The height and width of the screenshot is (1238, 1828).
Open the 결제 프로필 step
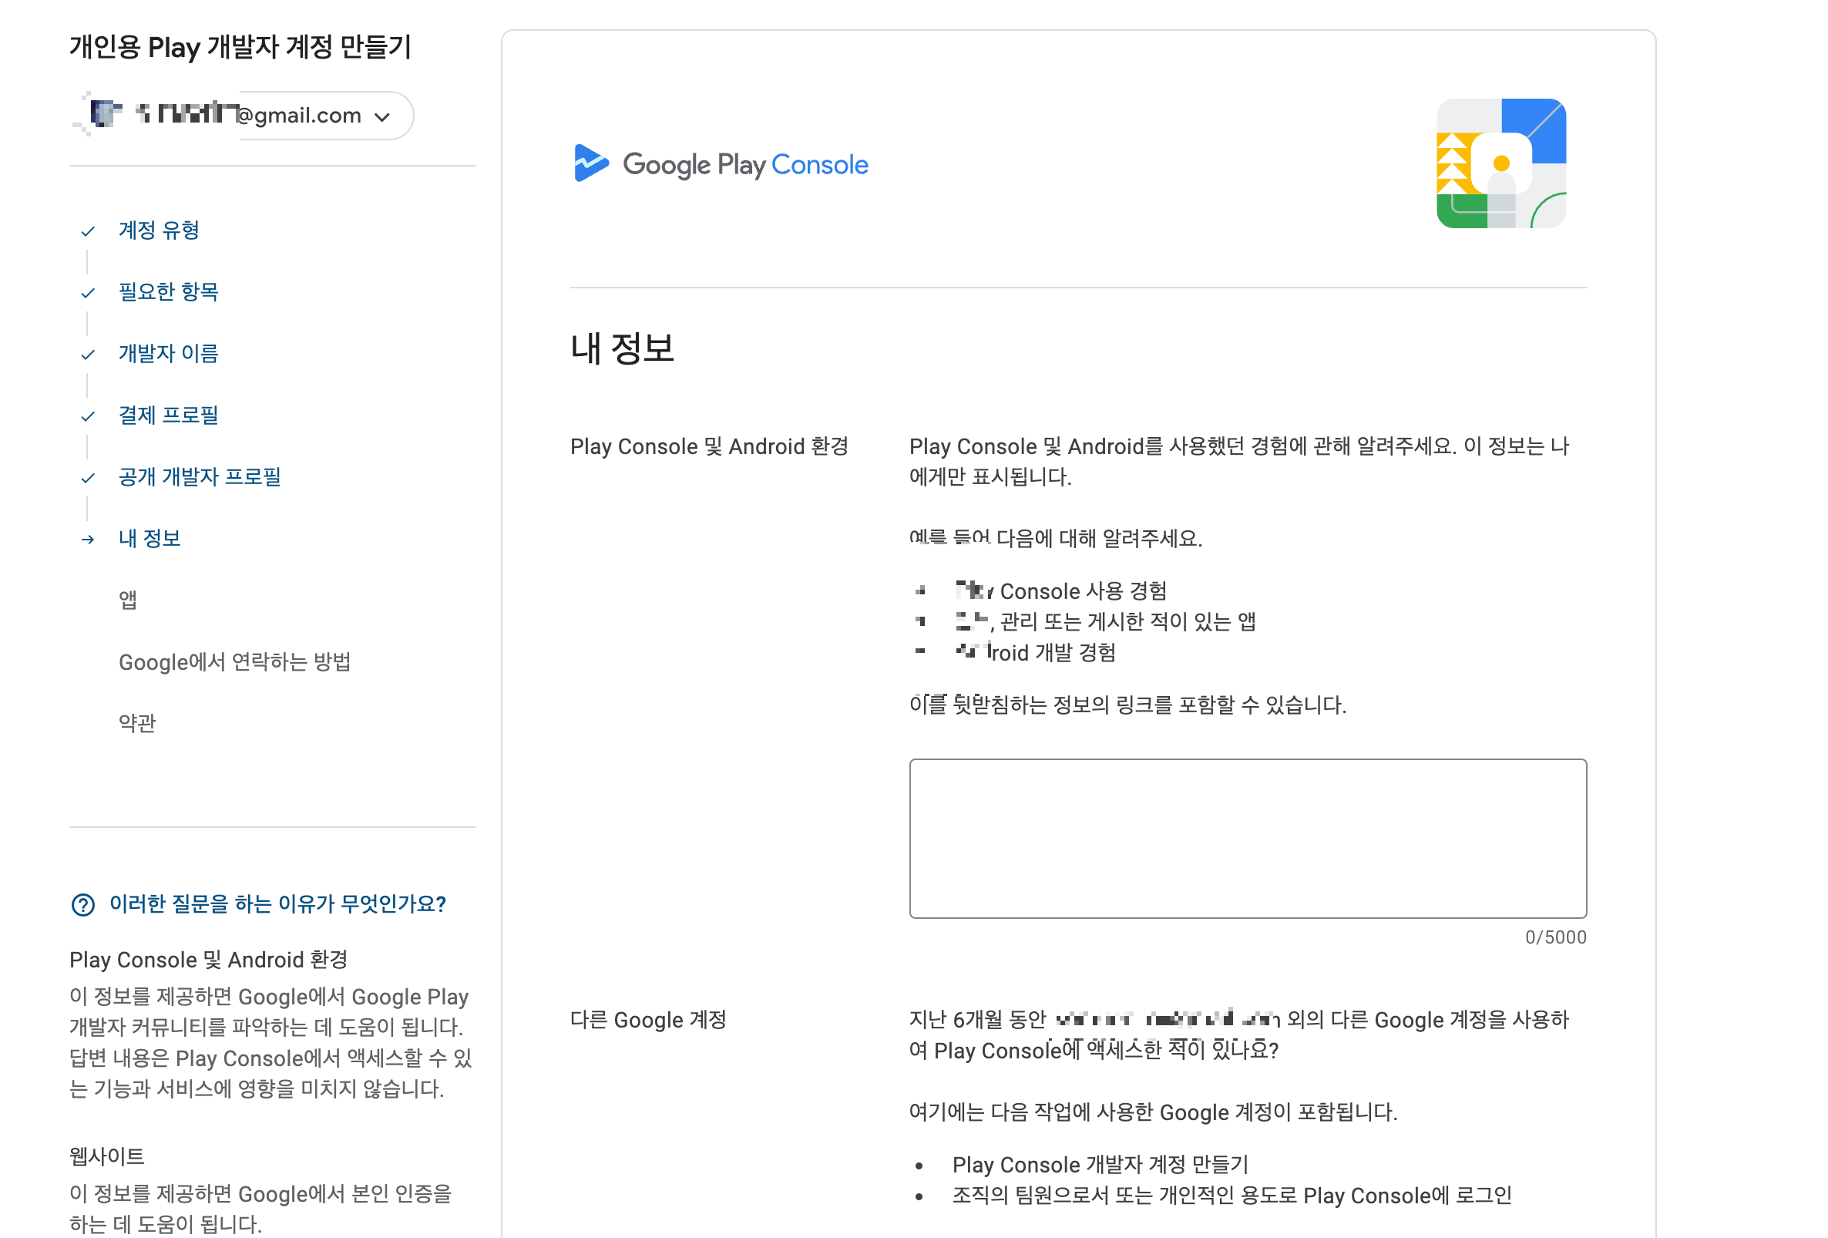tap(167, 415)
